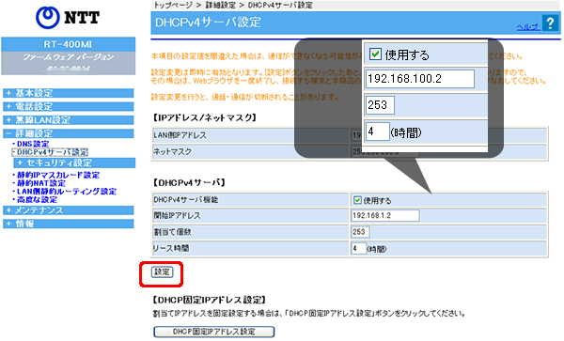Viewport: 564px width, 341px height.
Task: Expand the セキュリティ設定 submenu
Action: tap(74, 163)
